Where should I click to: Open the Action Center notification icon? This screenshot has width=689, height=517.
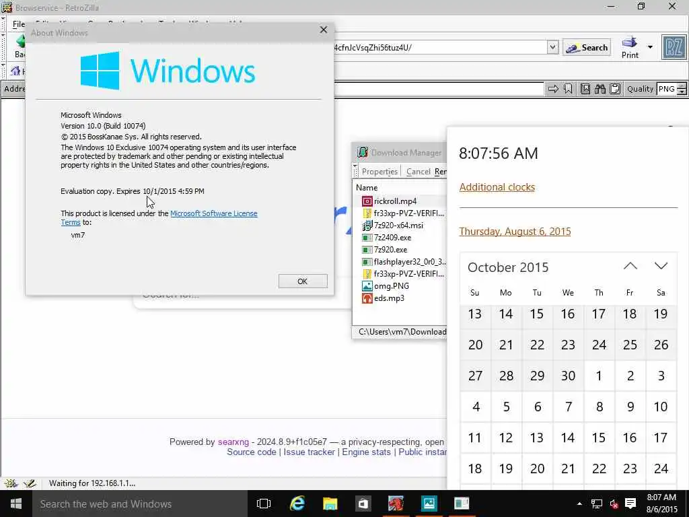pyautogui.click(x=630, y=504)
